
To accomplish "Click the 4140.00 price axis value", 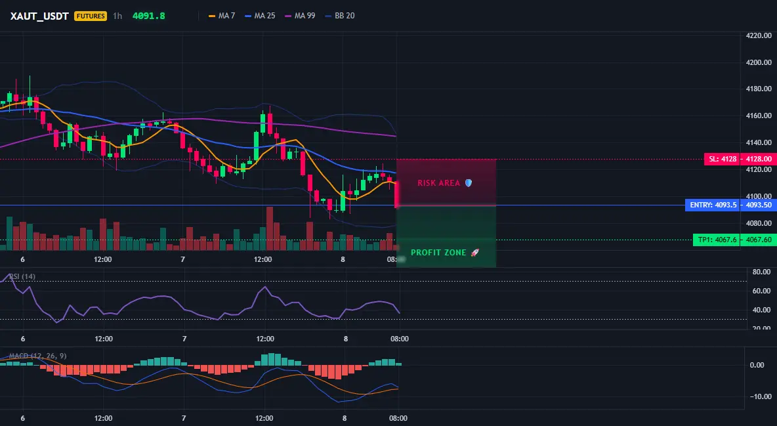I will 759,143.
